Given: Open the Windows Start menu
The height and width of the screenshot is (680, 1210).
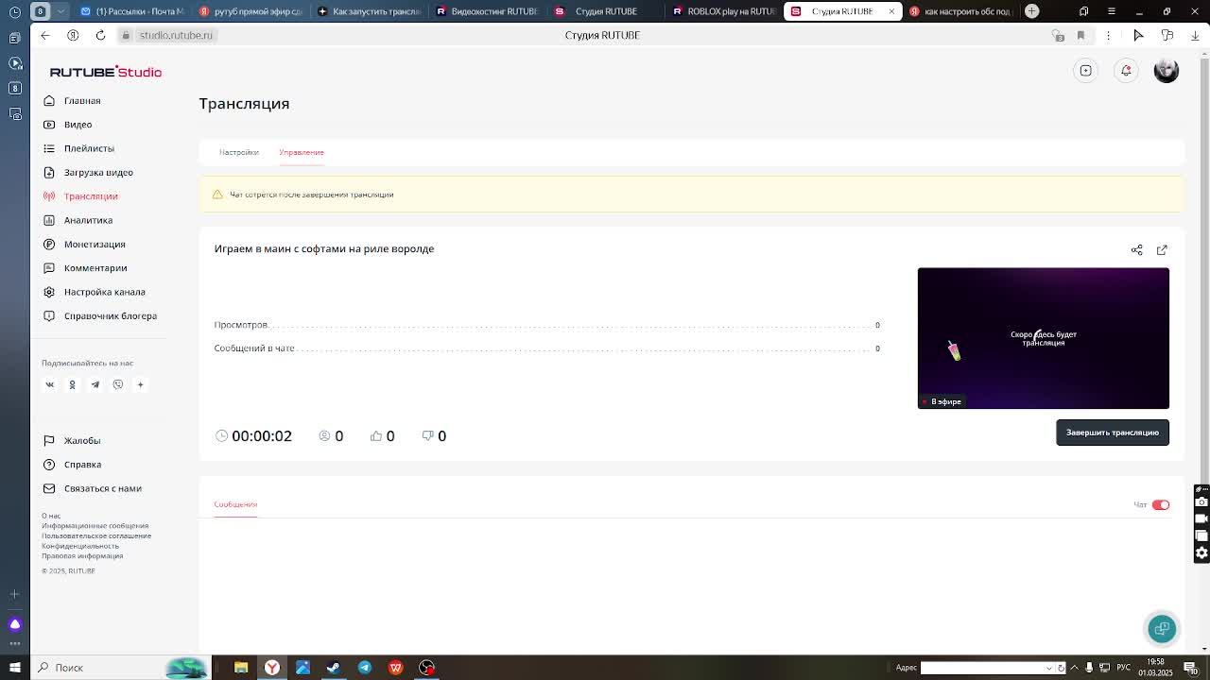Looking at the screenshot, I should pyautogui.click(x=15, y=668).
